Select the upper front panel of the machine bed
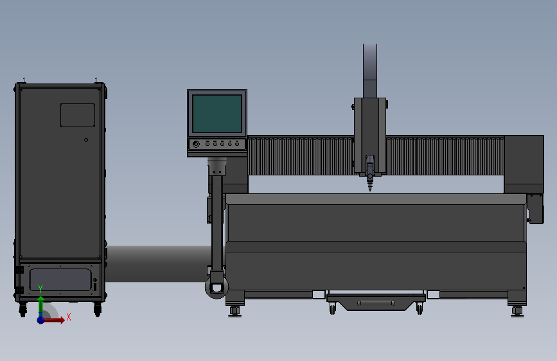This screenshot has width=557, height=361. (x=376, y=223)
